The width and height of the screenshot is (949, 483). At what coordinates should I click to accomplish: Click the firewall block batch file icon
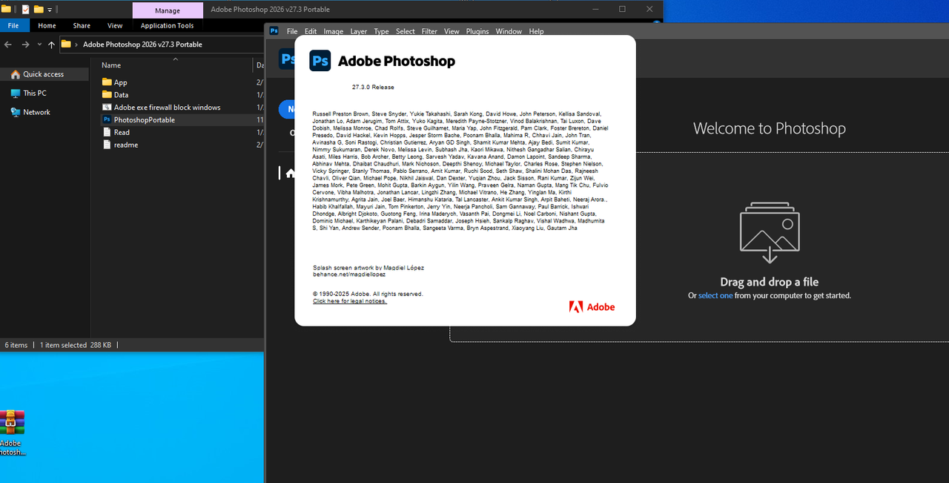point(107,107)
